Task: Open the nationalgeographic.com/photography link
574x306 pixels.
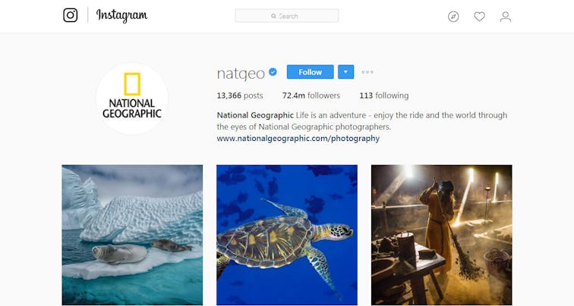Action: point(298,139)
